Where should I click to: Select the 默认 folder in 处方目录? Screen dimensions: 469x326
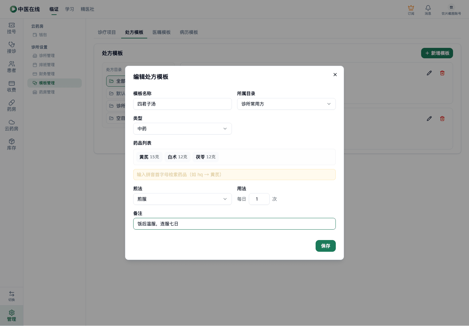[116, 93]
